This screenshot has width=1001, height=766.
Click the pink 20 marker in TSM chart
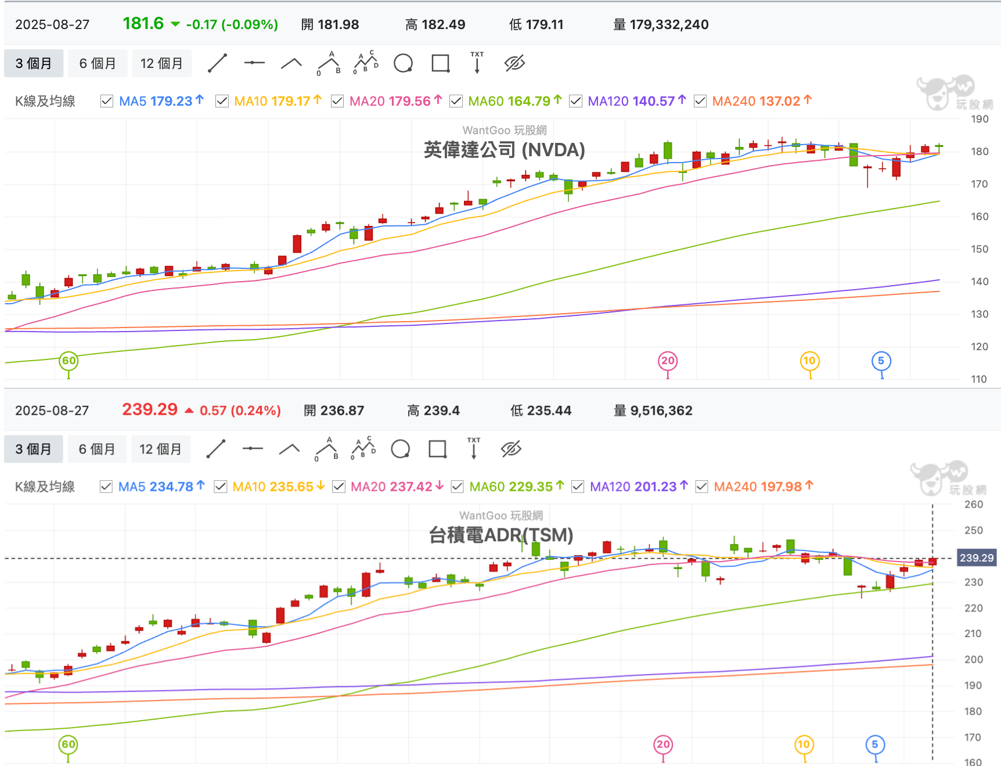[x=663, y=745]
